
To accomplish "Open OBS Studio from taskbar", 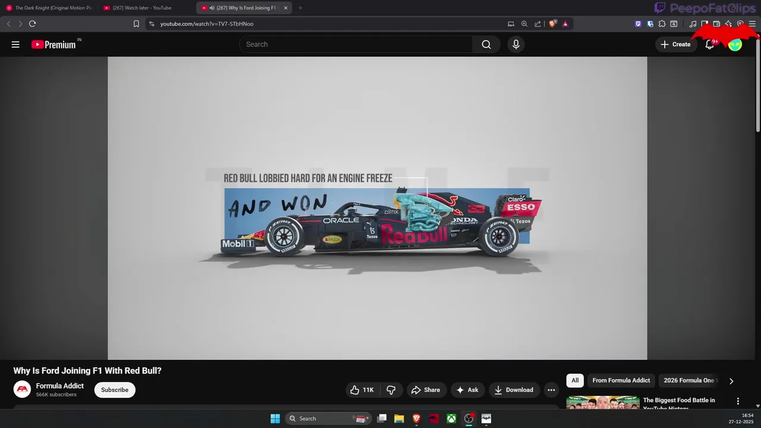I will [469, 418].
